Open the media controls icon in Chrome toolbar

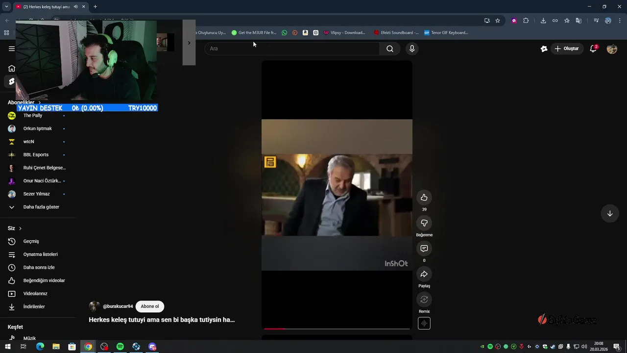[x=596, y=21]
